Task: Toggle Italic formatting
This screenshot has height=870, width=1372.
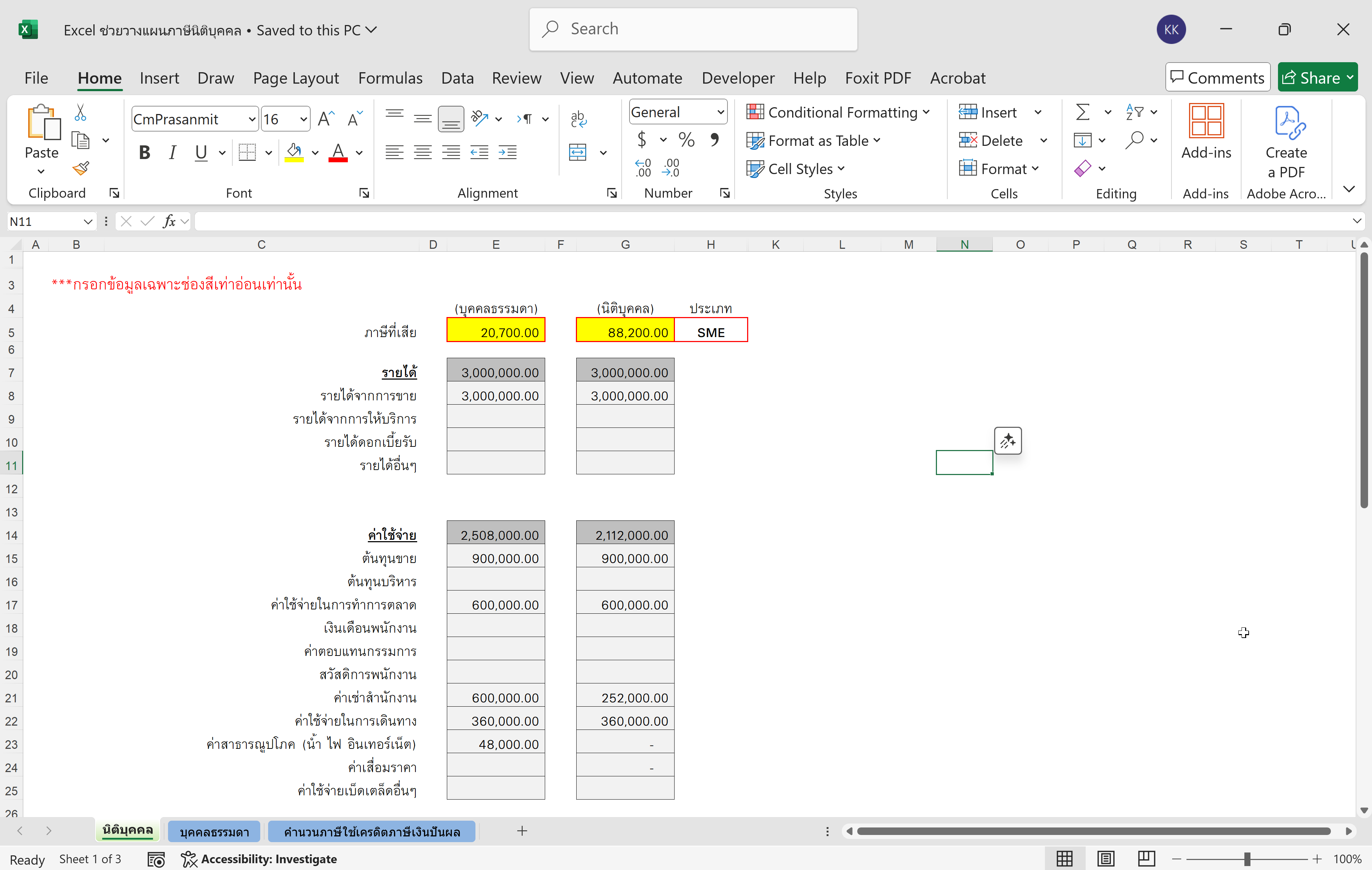Action: click(172, 152)
